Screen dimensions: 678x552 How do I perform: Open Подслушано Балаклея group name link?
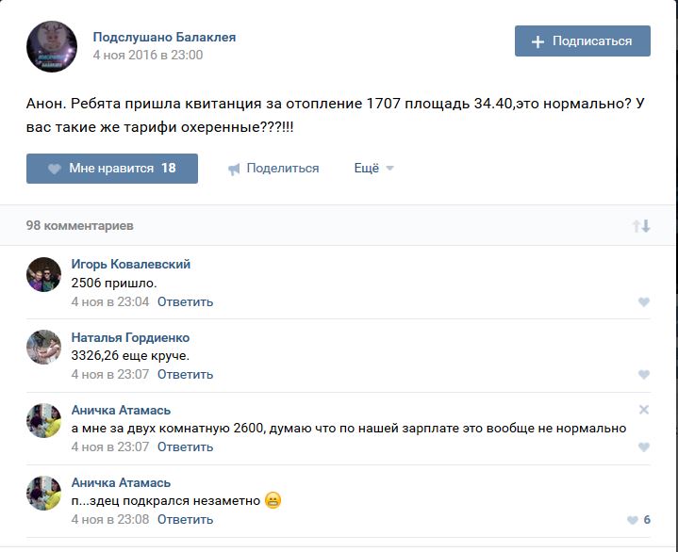pyautogui.click(x=164, y=37)
